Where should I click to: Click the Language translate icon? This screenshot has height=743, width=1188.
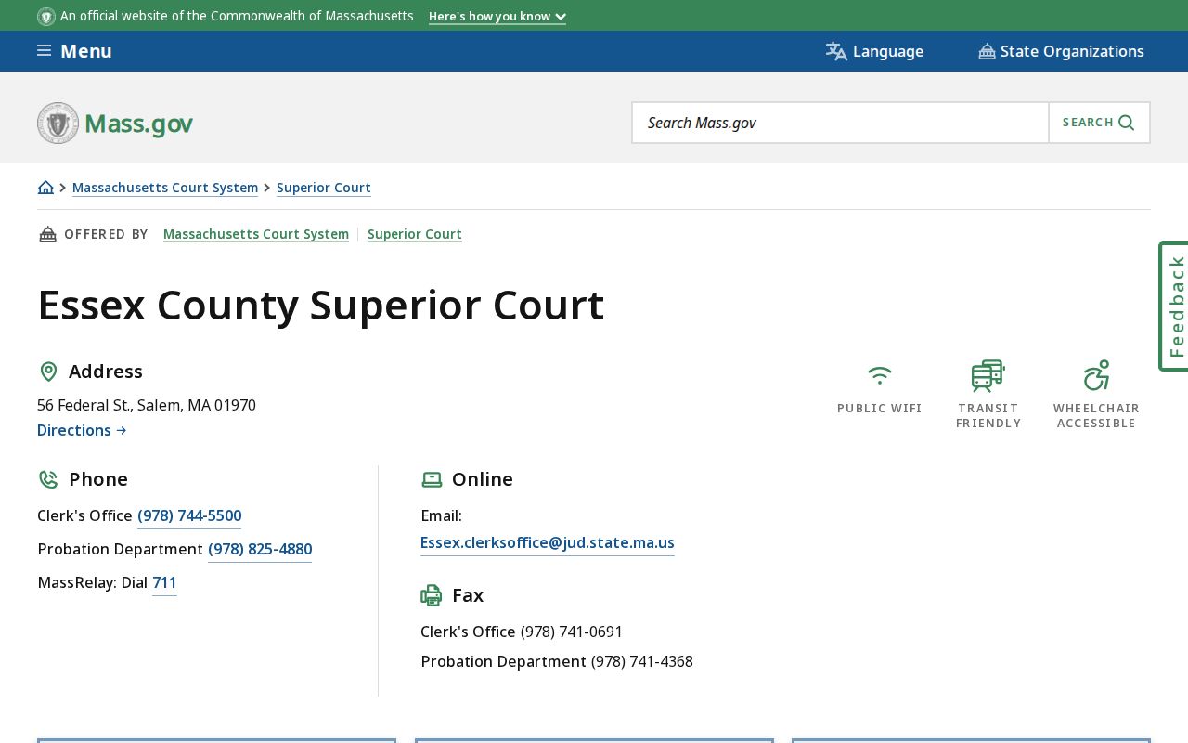click(836, 51)
